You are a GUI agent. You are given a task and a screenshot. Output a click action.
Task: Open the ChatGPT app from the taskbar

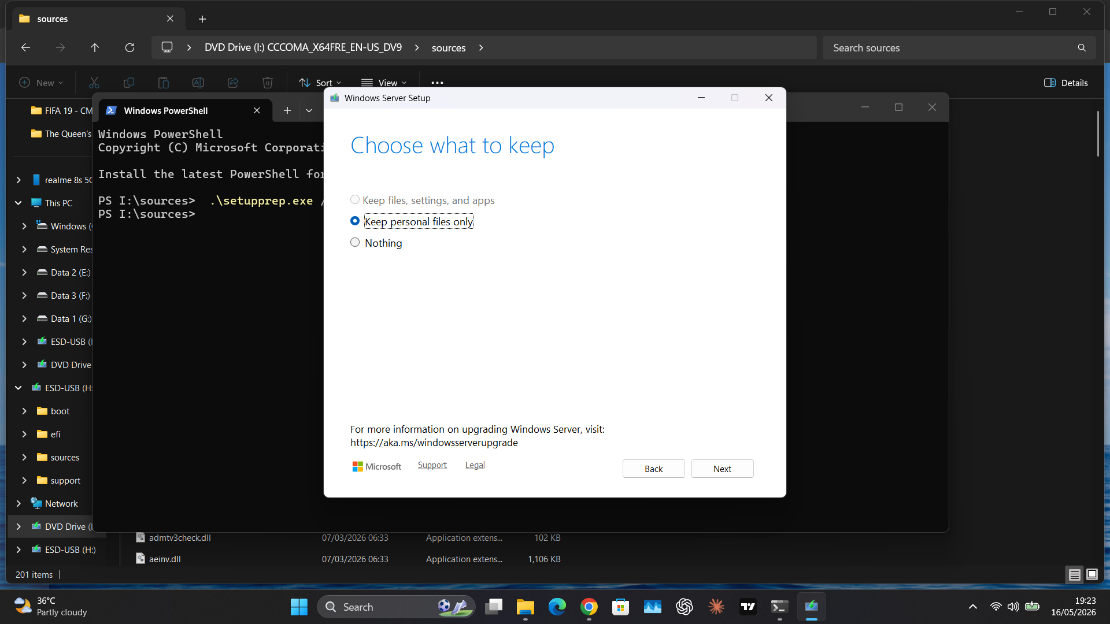pyautogui.click(x=684, y=607)
